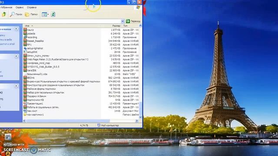Screen dimensions: 278x156
Task: Click the 344 949 КБ size cell
Action: pos(114,41)
